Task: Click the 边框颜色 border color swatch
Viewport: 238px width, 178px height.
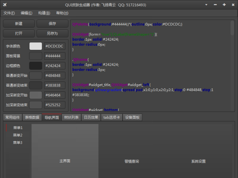Action: [36, 66]
